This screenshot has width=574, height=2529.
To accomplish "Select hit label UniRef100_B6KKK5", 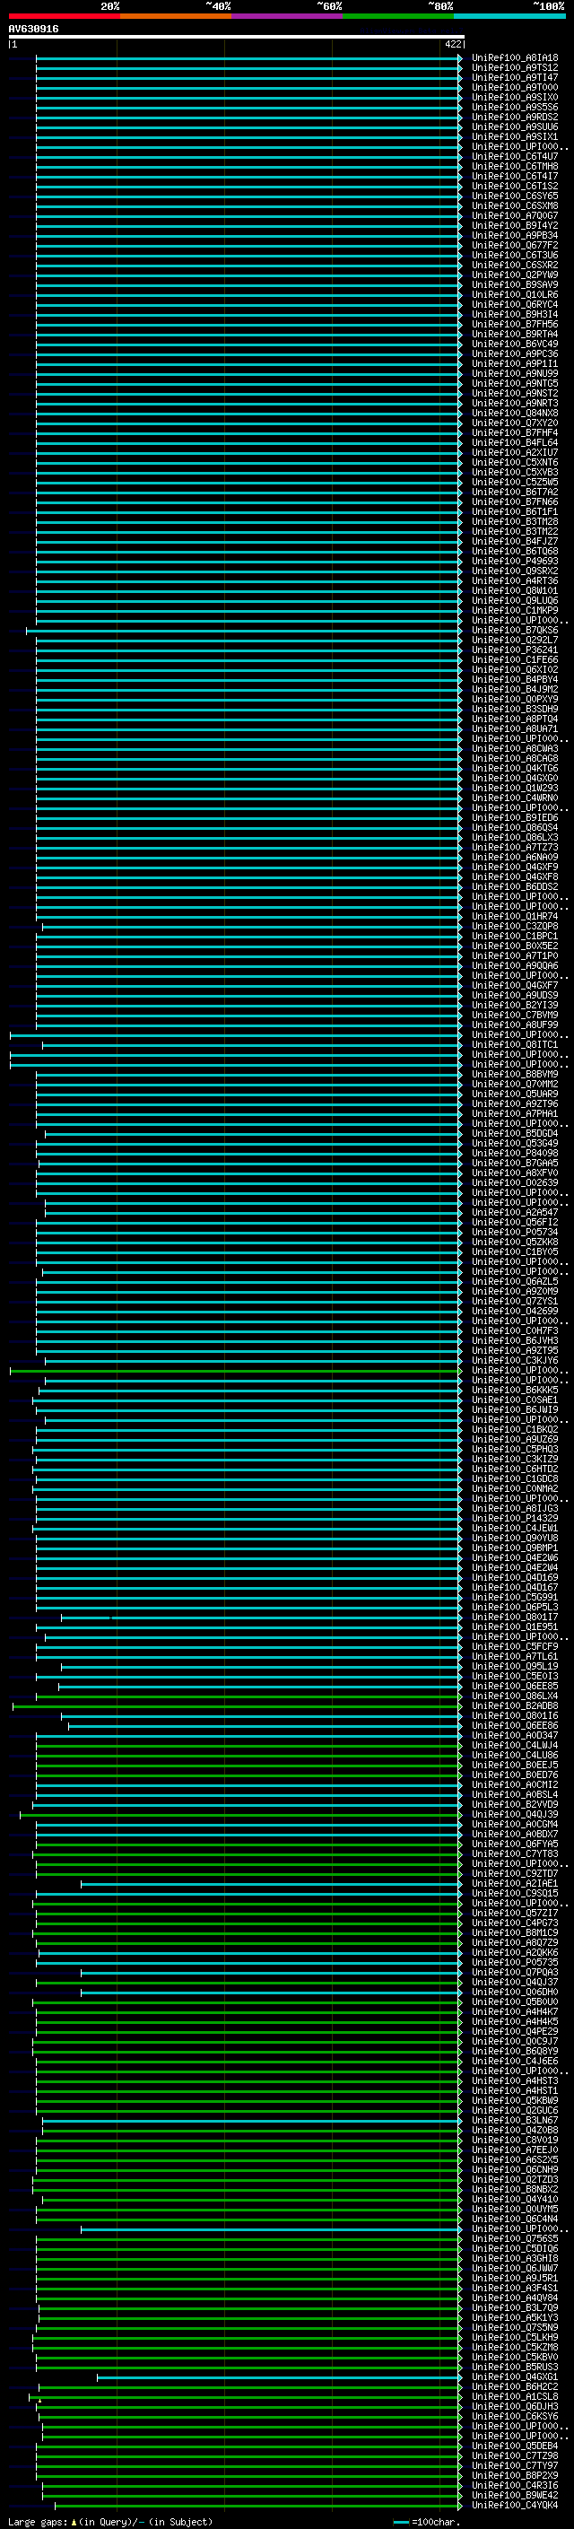I will point(515,1391).
